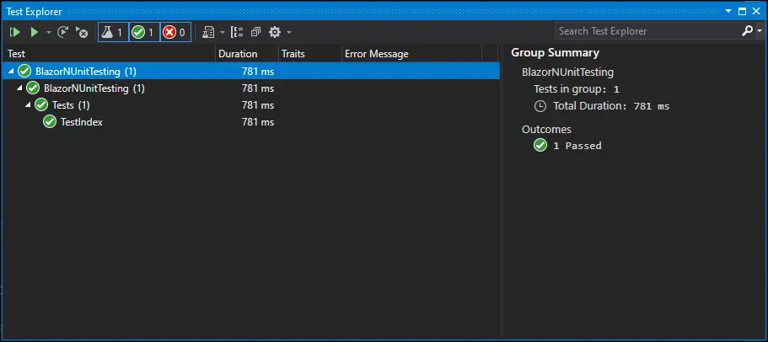The height and width of the screenshot is (342, 768).
Task: Click the 1 Passed outcome text
Action: pos(577,146)
